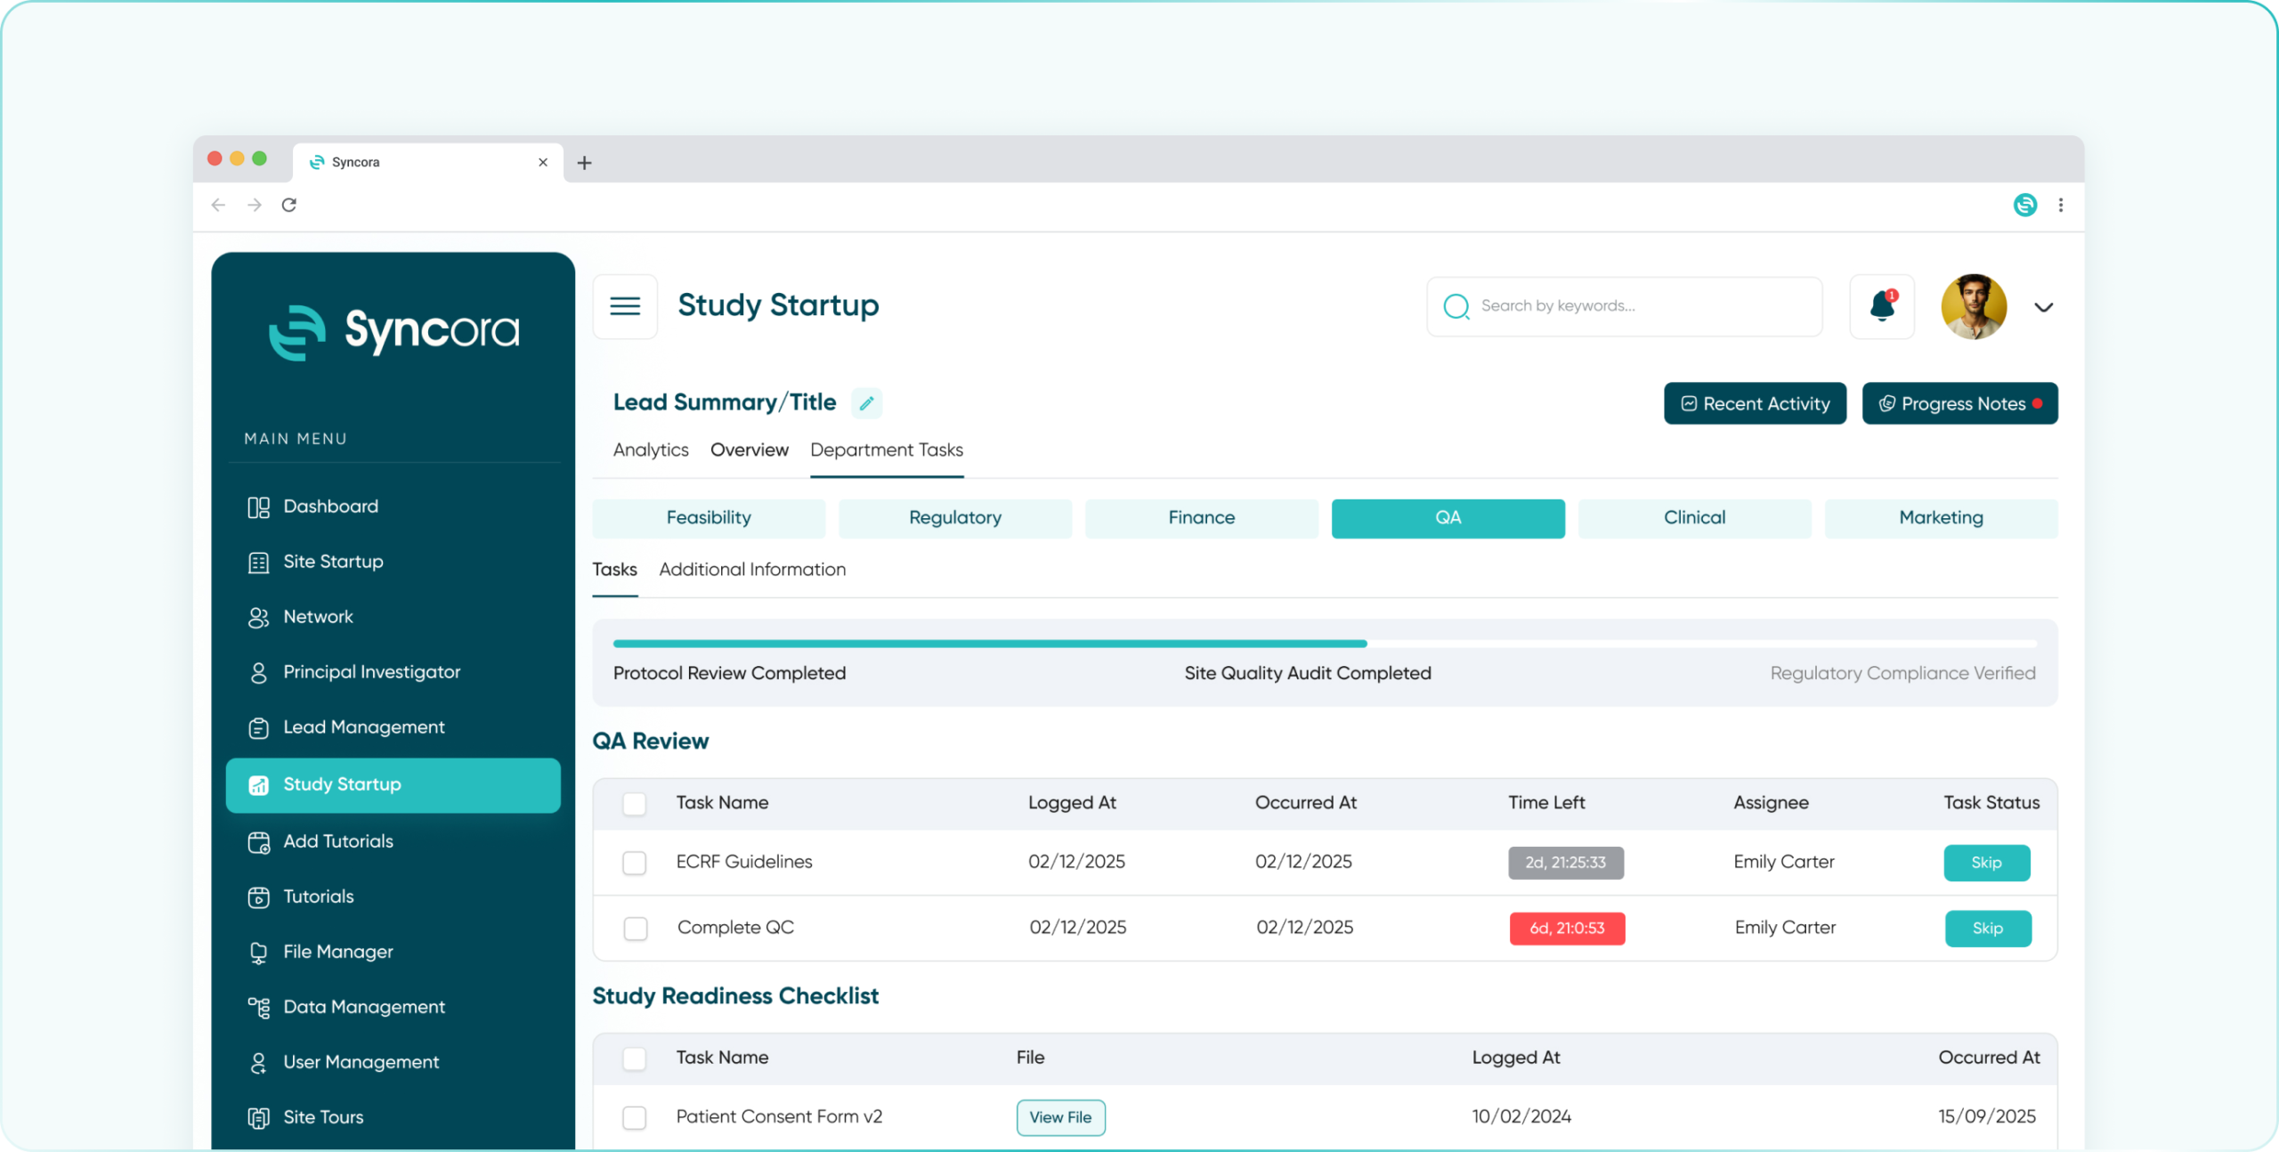Click the Regulatory Compliance Verified milestone

[x=1902, y=673]
